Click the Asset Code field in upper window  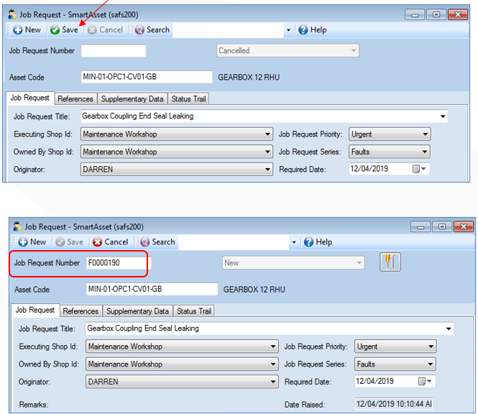(147, 77)
